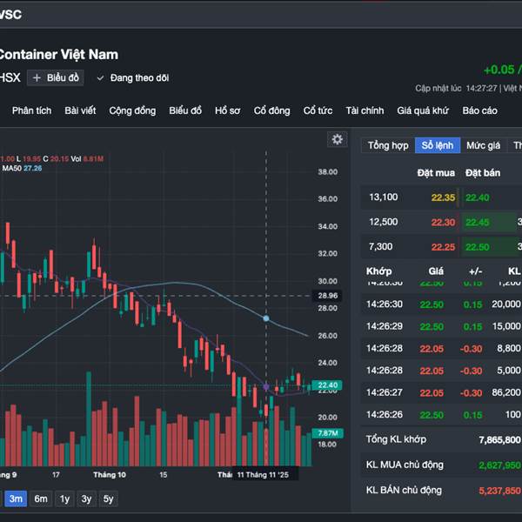The width and height of the screenshot is (522, 522).
Task: Open the Phân tích tab
Action: click(32, 110)
